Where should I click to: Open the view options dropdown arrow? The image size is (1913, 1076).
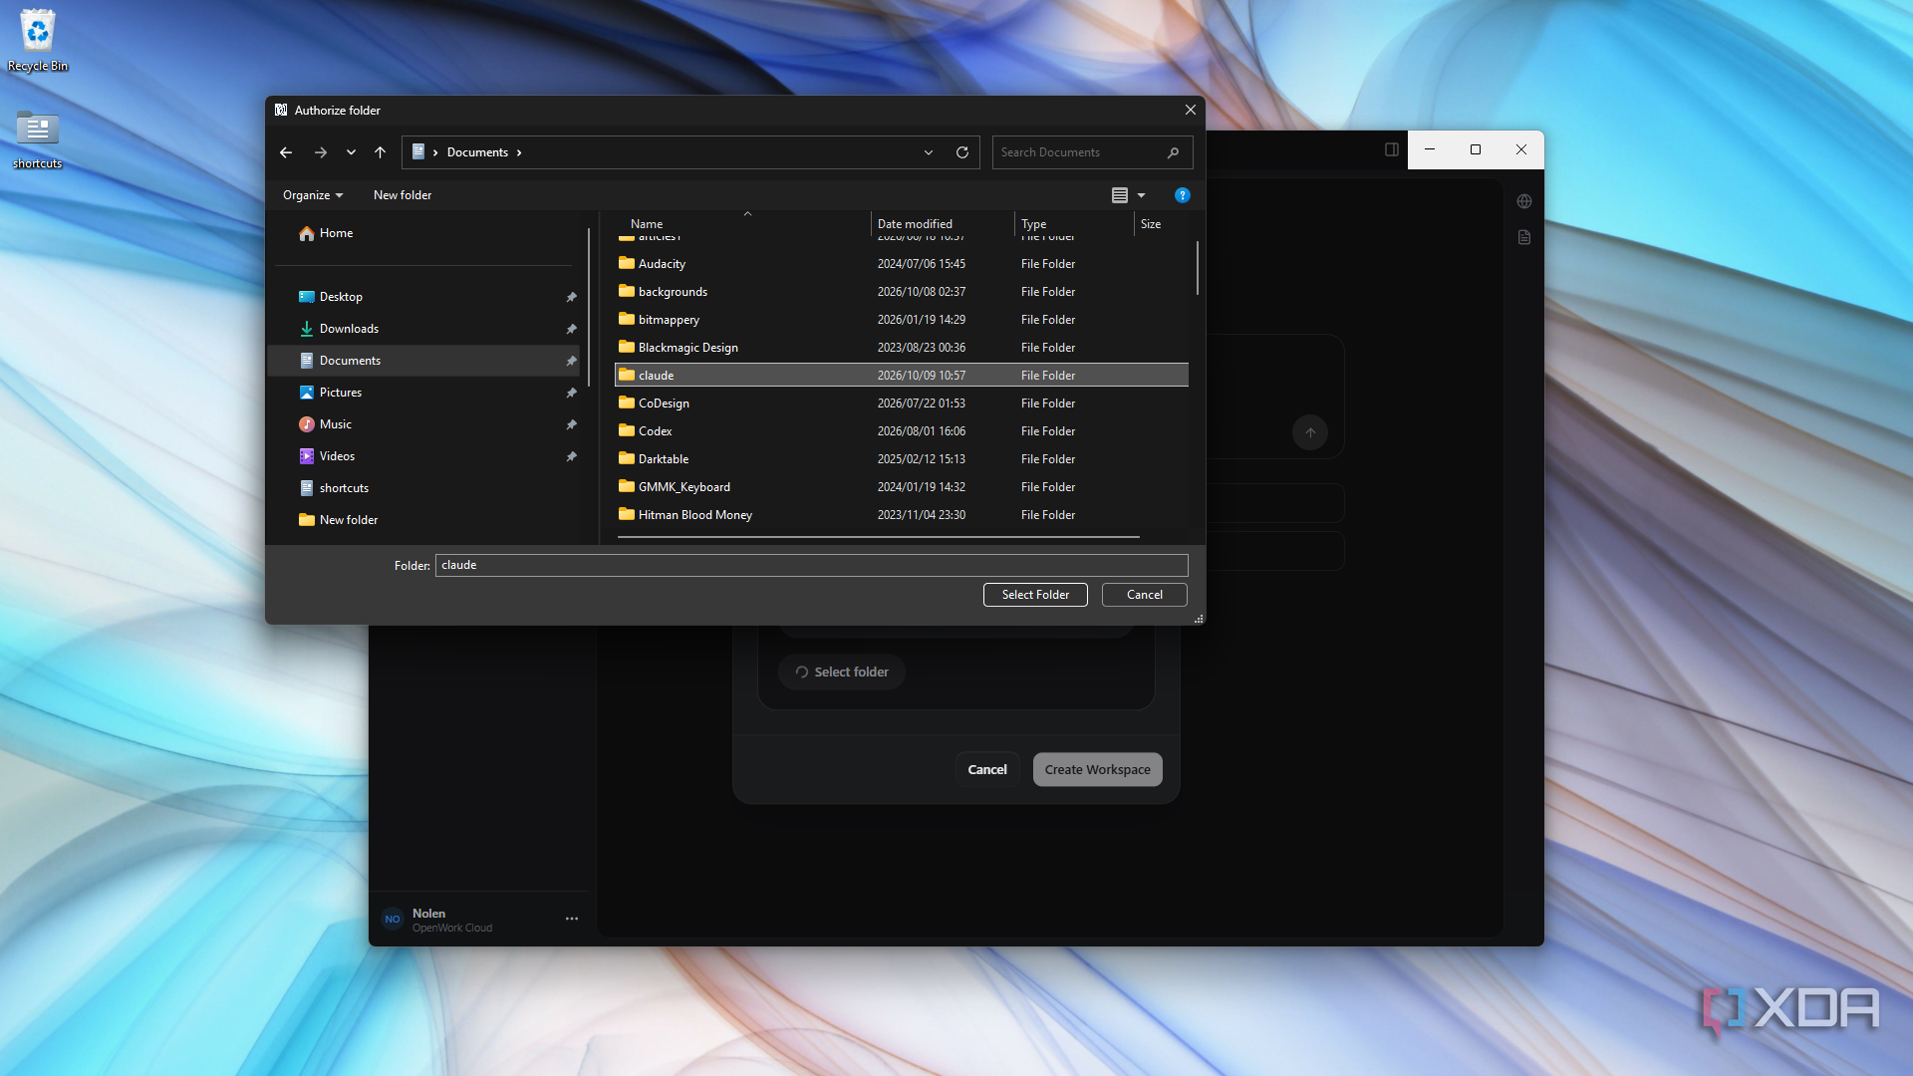click(x=1142, y=195)
